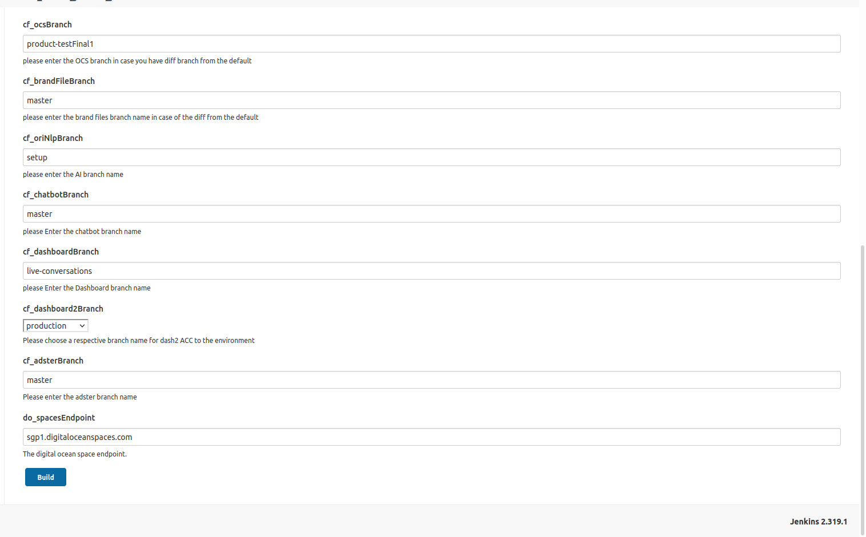Click the digital ocean space endpoint description
This screenshot has width=866, height=537.
[x=75, y=454]
